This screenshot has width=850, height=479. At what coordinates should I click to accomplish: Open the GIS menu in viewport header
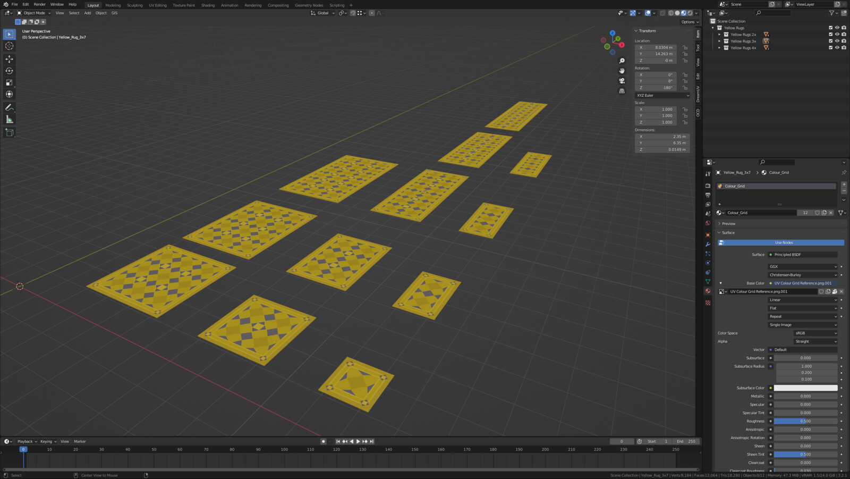(114, 13)
